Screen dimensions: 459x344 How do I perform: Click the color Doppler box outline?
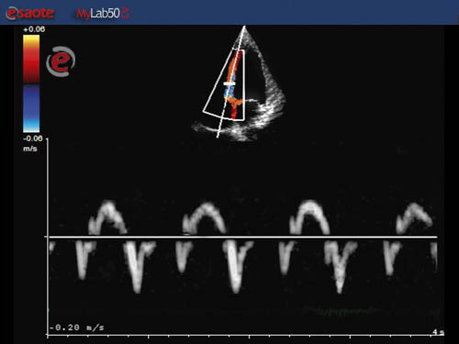pyautogui.click(x=225, y=85)
